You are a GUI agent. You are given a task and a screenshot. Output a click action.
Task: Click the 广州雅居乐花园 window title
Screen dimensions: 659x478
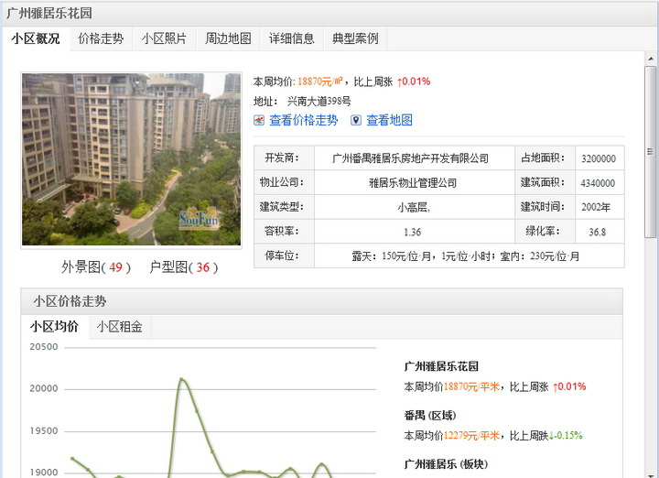[x=49, y=13]
